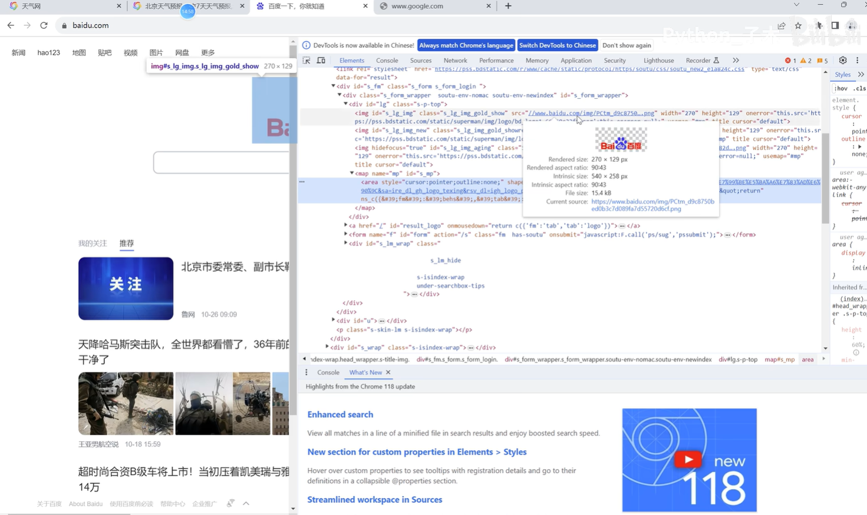Go back with the browser back arrow

tap(11, 25)
